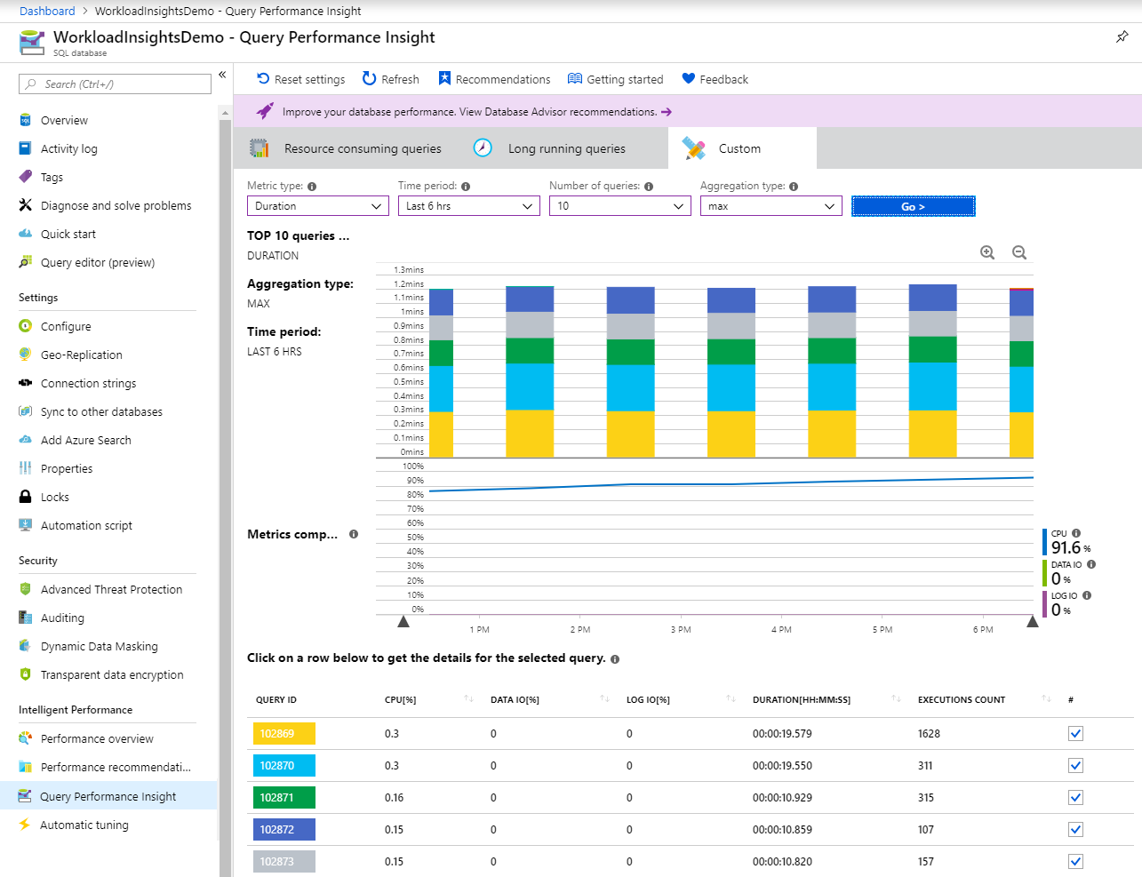The height and width of the screenshot is (877, 1142).
Task: Click the yellow 102869 query ID swatch
Action: pyautogui.click(x=284, y=734)
